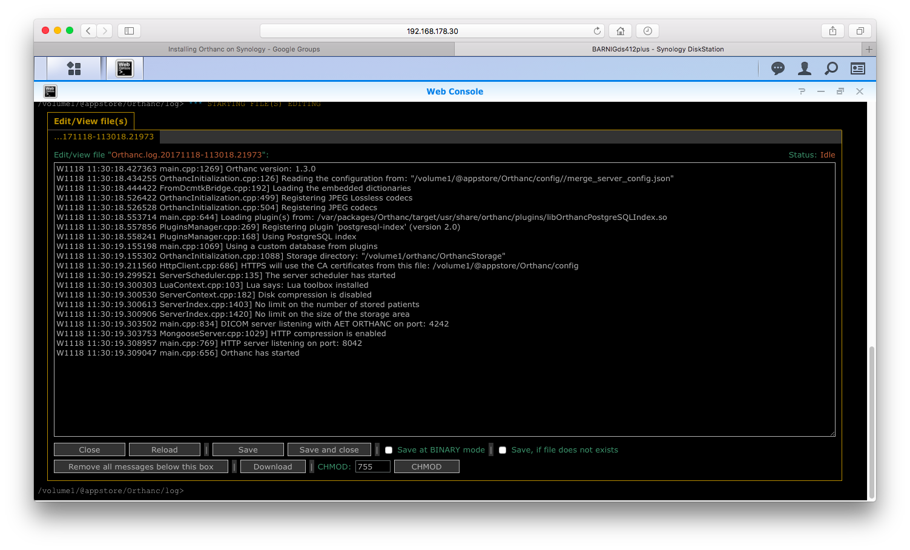The height and width of the screenshot is (550, 910).
Task: Click the CHMOD button
Action: click(x=427, y=466)
